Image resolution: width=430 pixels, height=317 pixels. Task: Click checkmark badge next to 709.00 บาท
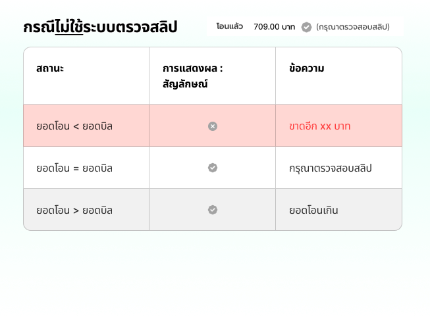(306, 27)
